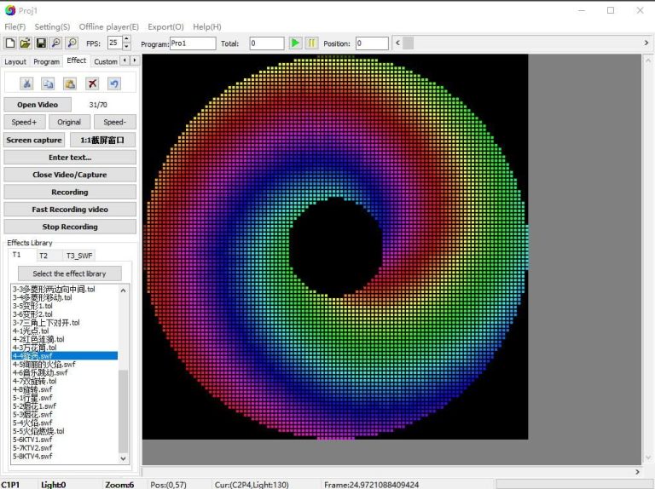
Task: Click the Cut scissors icon
Action: click(26, 83)
